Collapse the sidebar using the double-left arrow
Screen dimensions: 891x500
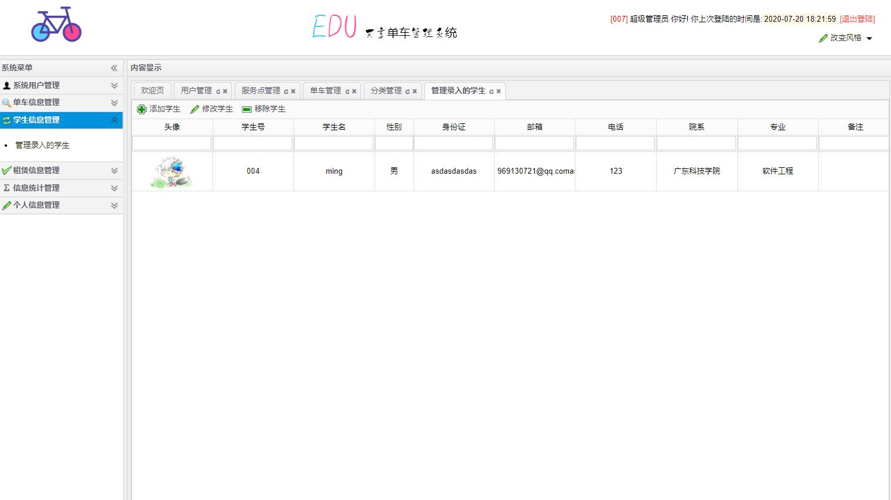pyautogui.click(x=114, y=67)
